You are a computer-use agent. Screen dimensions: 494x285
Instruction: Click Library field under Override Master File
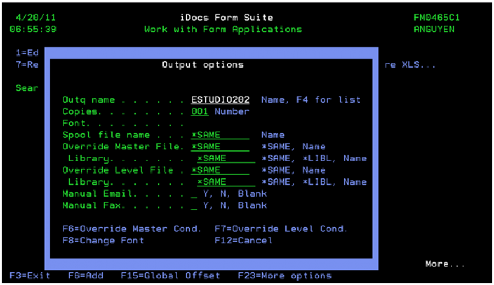(x=226, y=159)
